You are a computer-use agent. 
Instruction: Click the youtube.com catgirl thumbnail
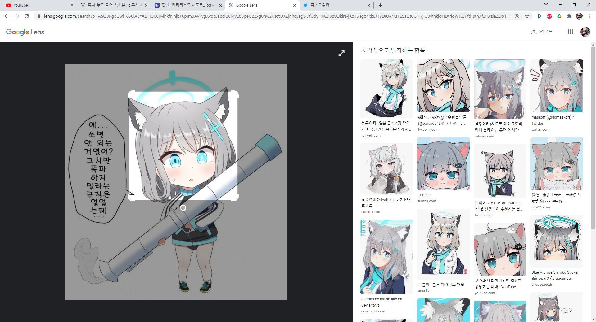point(500,249)
